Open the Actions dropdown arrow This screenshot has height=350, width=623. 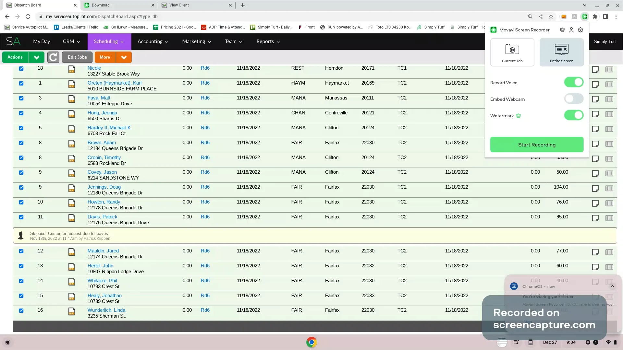[36, 57]
